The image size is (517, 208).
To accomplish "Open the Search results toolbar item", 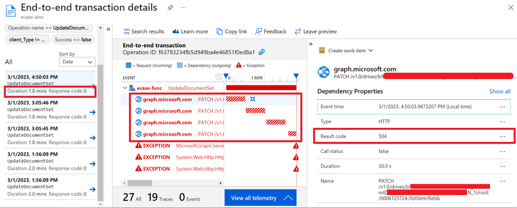I will (143, 32).
